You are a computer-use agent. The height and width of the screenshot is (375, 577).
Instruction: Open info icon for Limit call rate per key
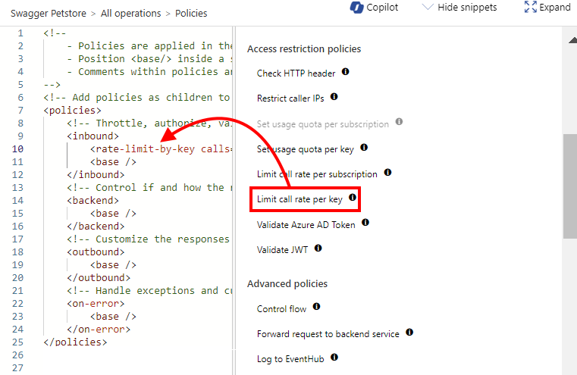[x=353, y=198]
